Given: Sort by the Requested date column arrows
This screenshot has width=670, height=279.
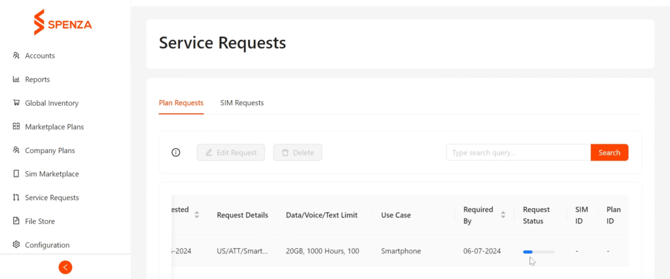Looking at the screenshot, I should tap(196, 214).
